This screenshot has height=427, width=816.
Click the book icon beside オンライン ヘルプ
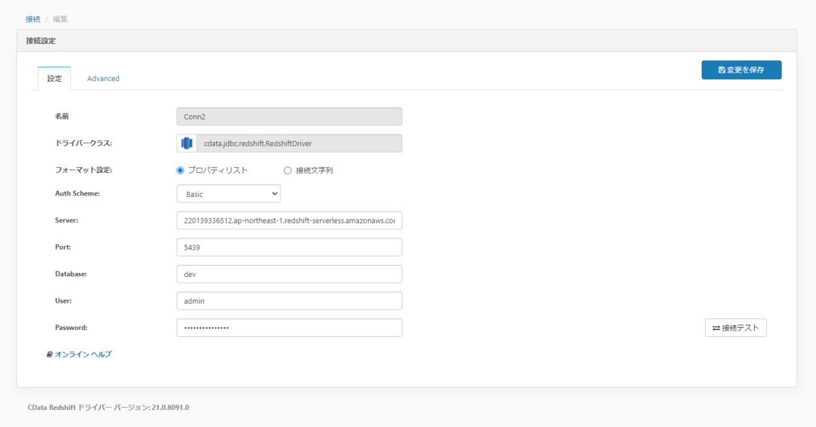click(50, 354)
